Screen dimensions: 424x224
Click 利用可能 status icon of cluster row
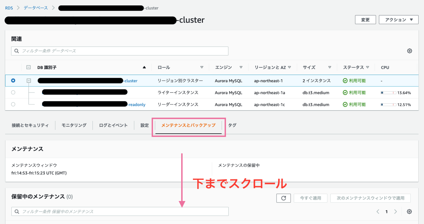point(345,81)
